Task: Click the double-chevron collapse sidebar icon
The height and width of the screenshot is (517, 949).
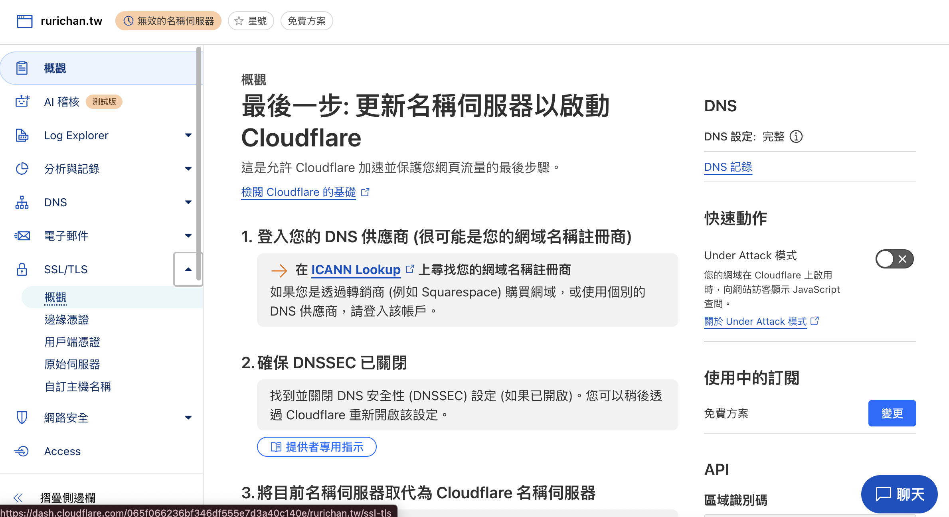Action: 18,497
